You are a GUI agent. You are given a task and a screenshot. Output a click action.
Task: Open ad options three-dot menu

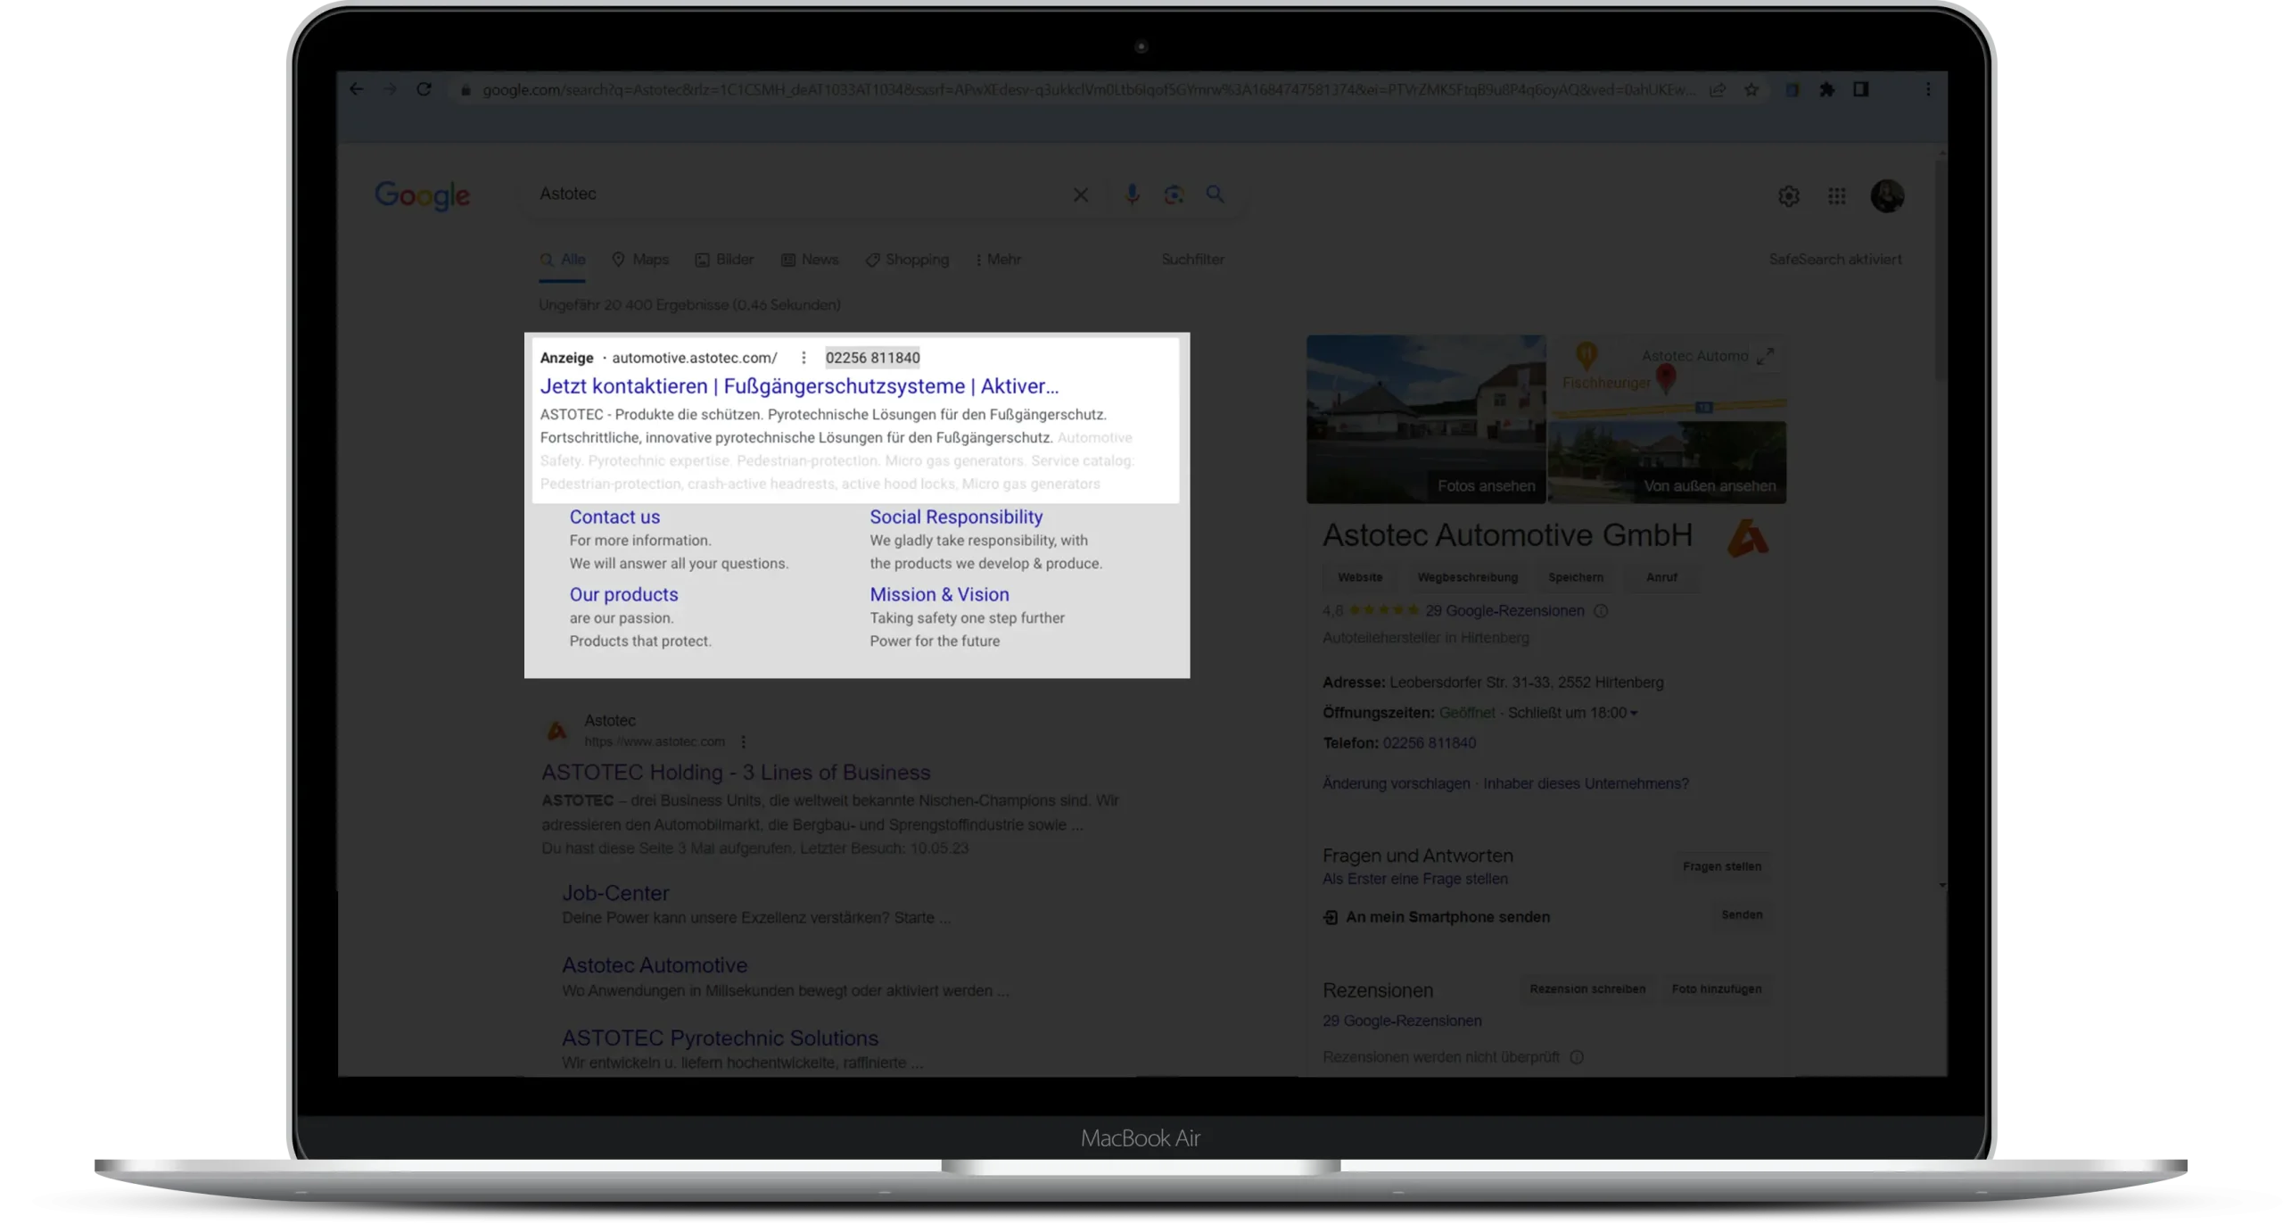click(x=803, y=358)
